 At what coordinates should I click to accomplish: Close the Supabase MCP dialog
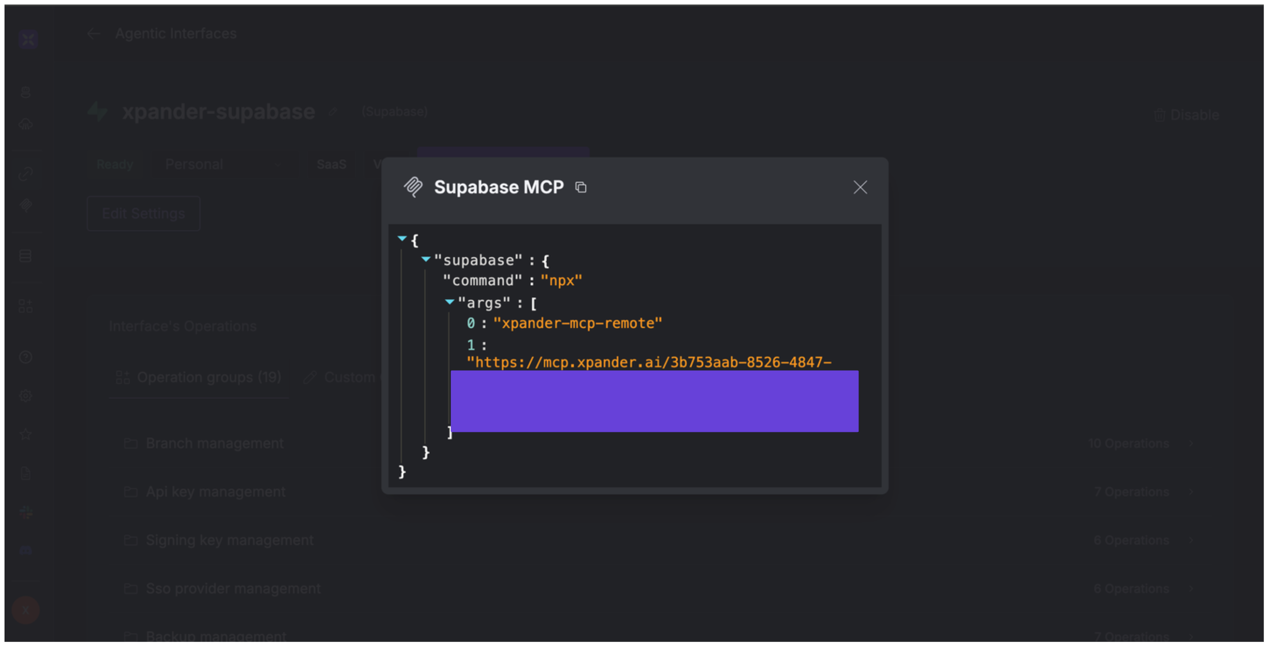click(x=860, y=188)
